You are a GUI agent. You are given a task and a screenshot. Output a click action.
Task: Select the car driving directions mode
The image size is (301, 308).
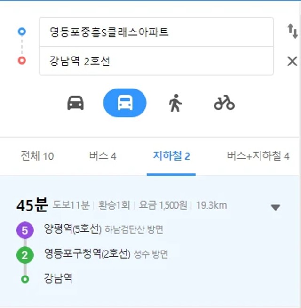[76, 103]
